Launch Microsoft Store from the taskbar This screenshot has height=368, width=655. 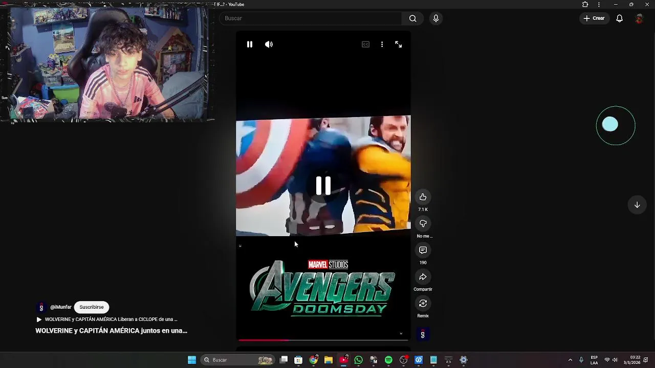pos(298,360)
